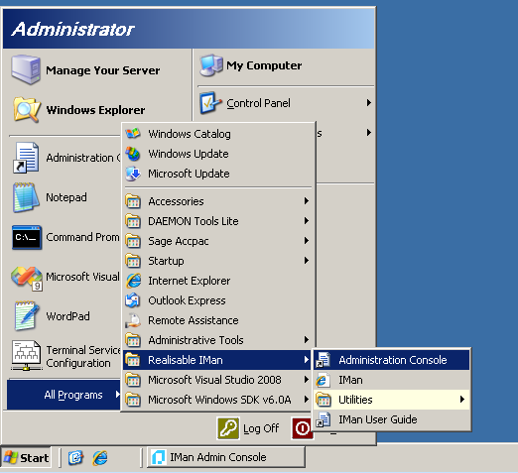Select Microsoft Visual Studio 2008 label
The width and height of the screenshot is (518, 473).
click(x=214, y=380)
